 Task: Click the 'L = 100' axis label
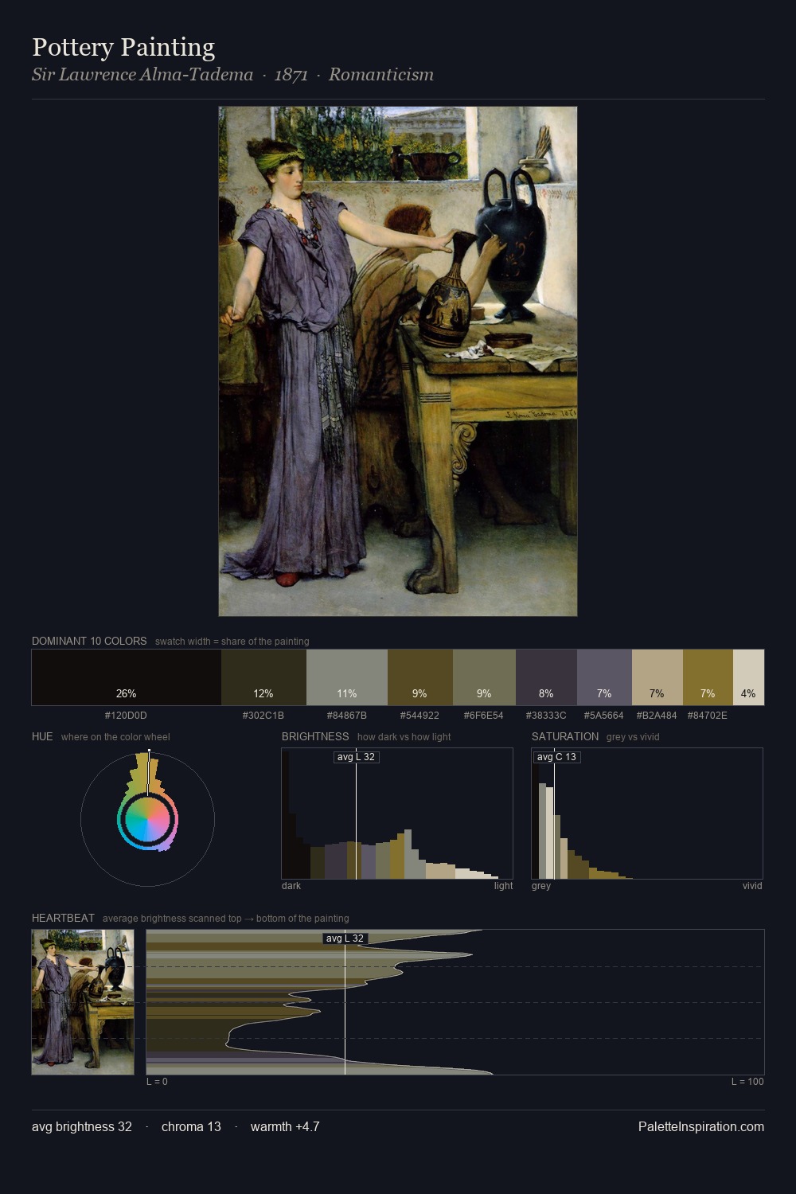click(747, 1082)
